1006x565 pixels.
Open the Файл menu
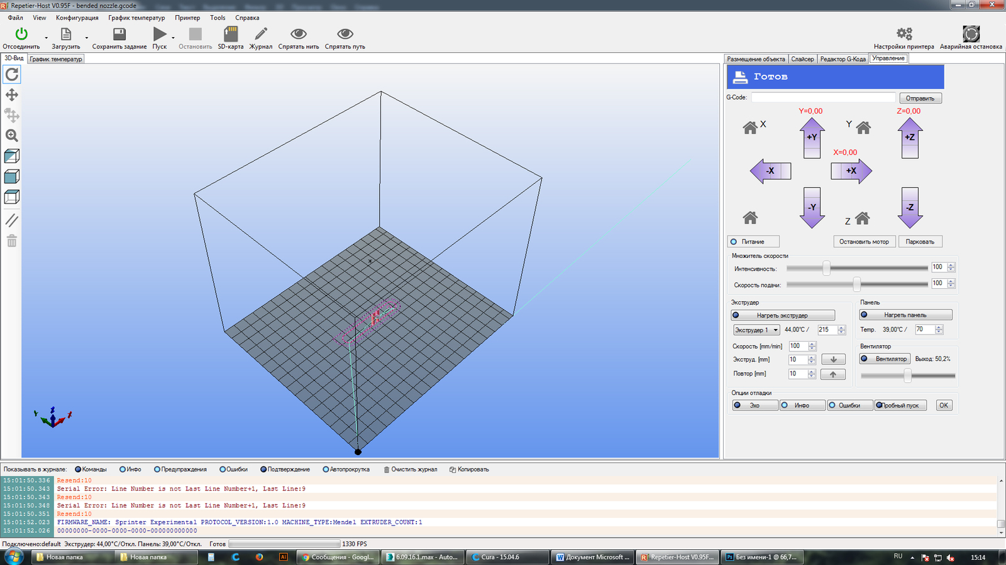click(16, 18)
